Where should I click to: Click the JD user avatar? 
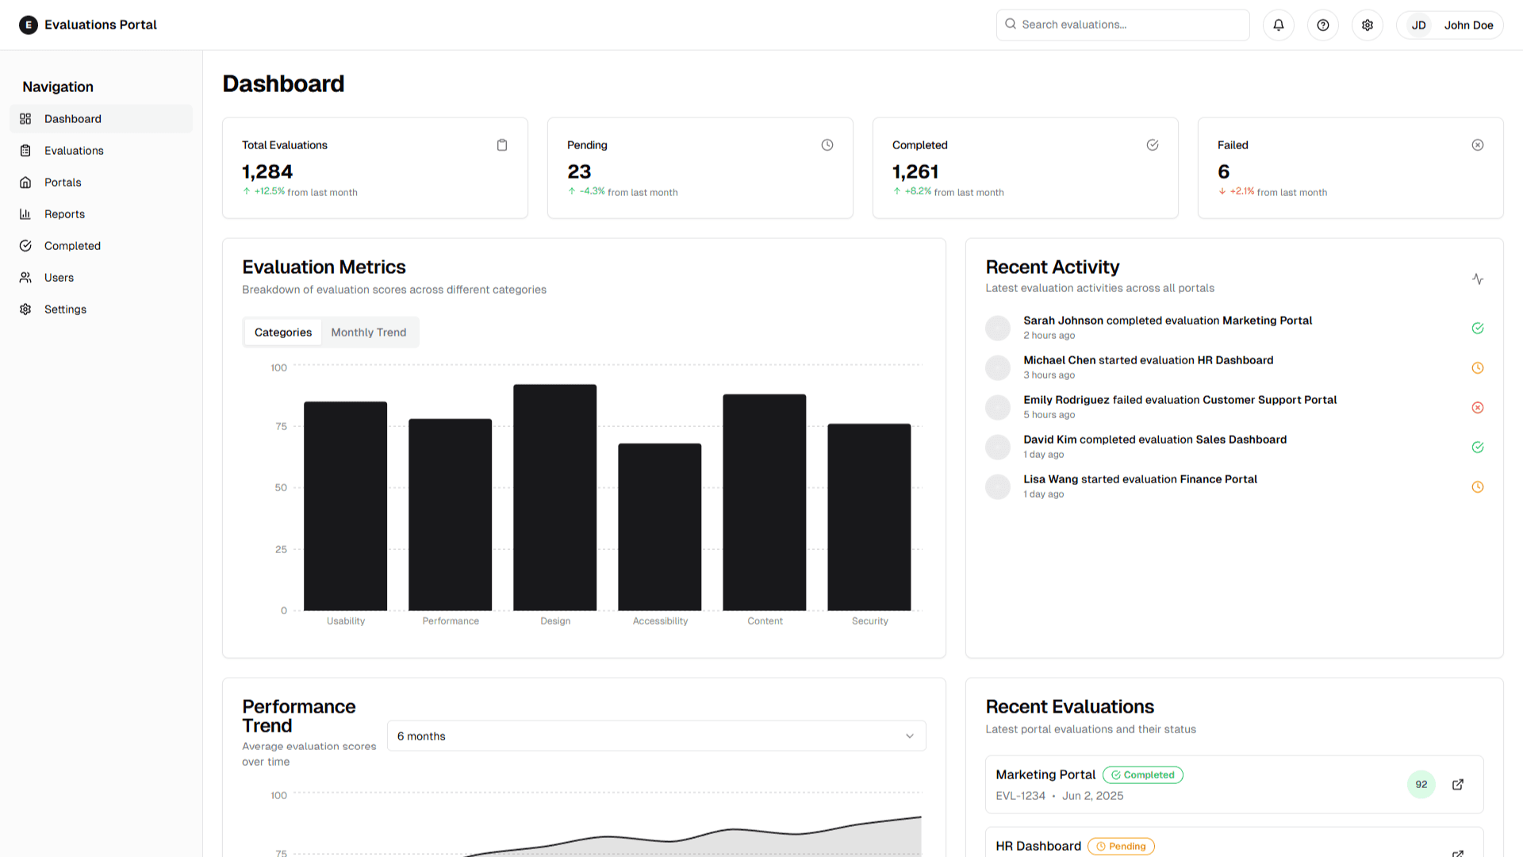tap(1419, 25)
